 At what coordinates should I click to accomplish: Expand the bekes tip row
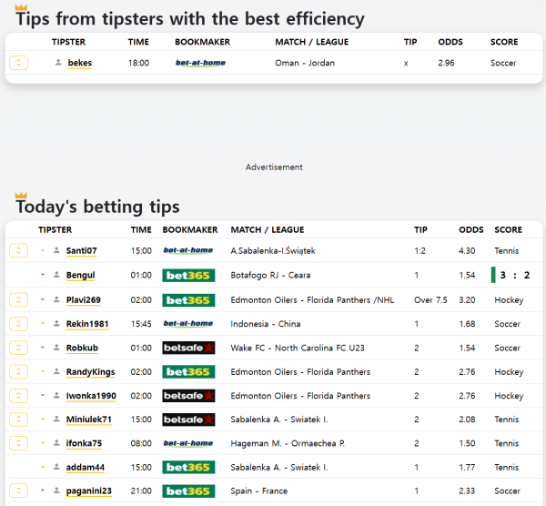18,63
